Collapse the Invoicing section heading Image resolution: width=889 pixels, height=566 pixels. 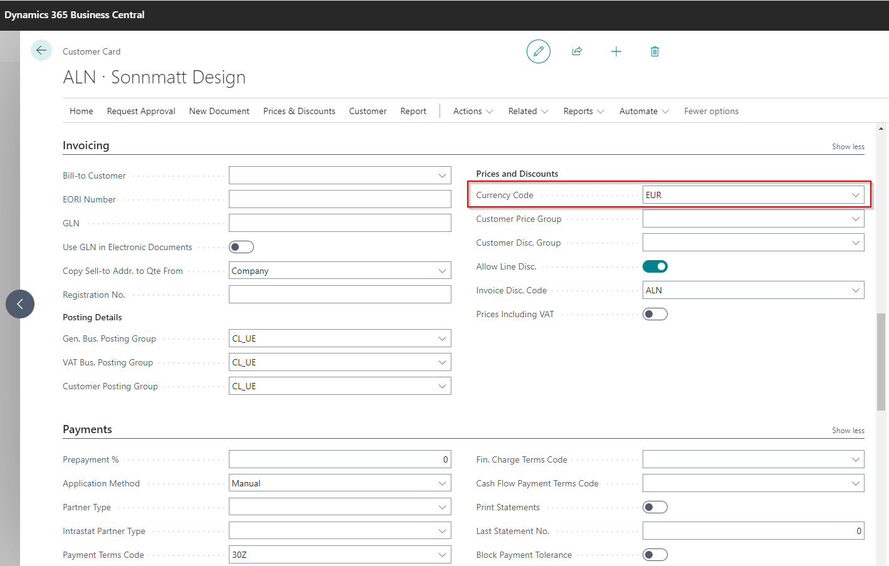point(86,145)
